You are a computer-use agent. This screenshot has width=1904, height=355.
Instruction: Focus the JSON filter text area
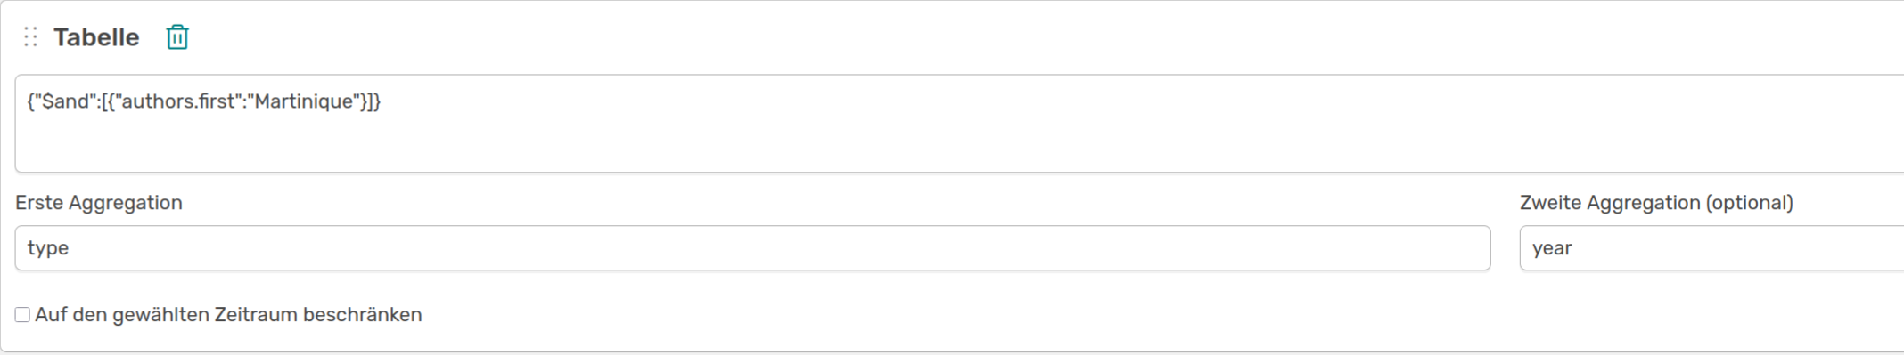tap(959, 124)
